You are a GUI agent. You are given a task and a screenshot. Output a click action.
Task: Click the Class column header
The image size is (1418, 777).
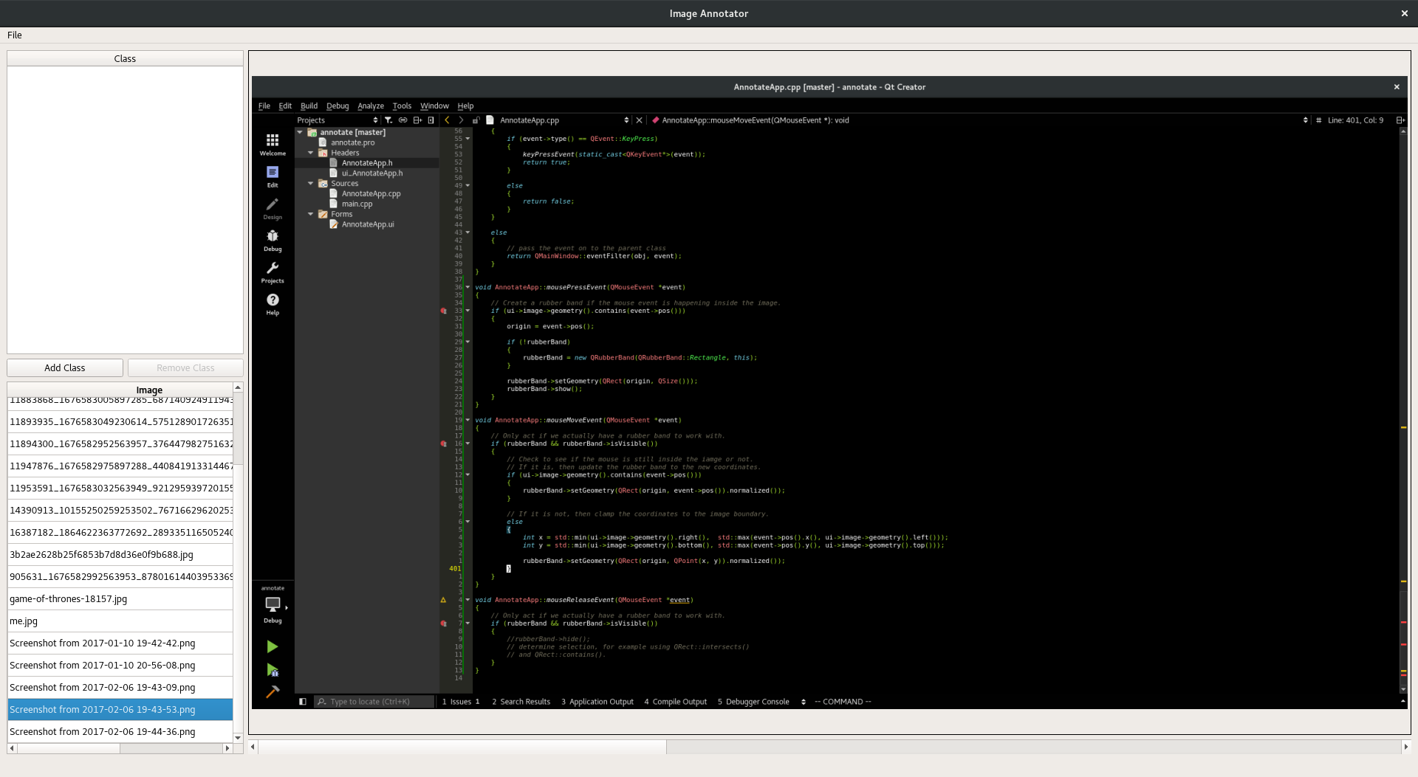pyautogui.click(x=125, y=58)
